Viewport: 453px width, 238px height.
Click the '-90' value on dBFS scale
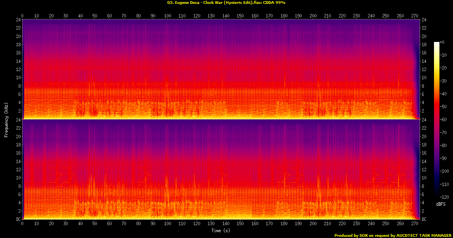coord(443,158)
